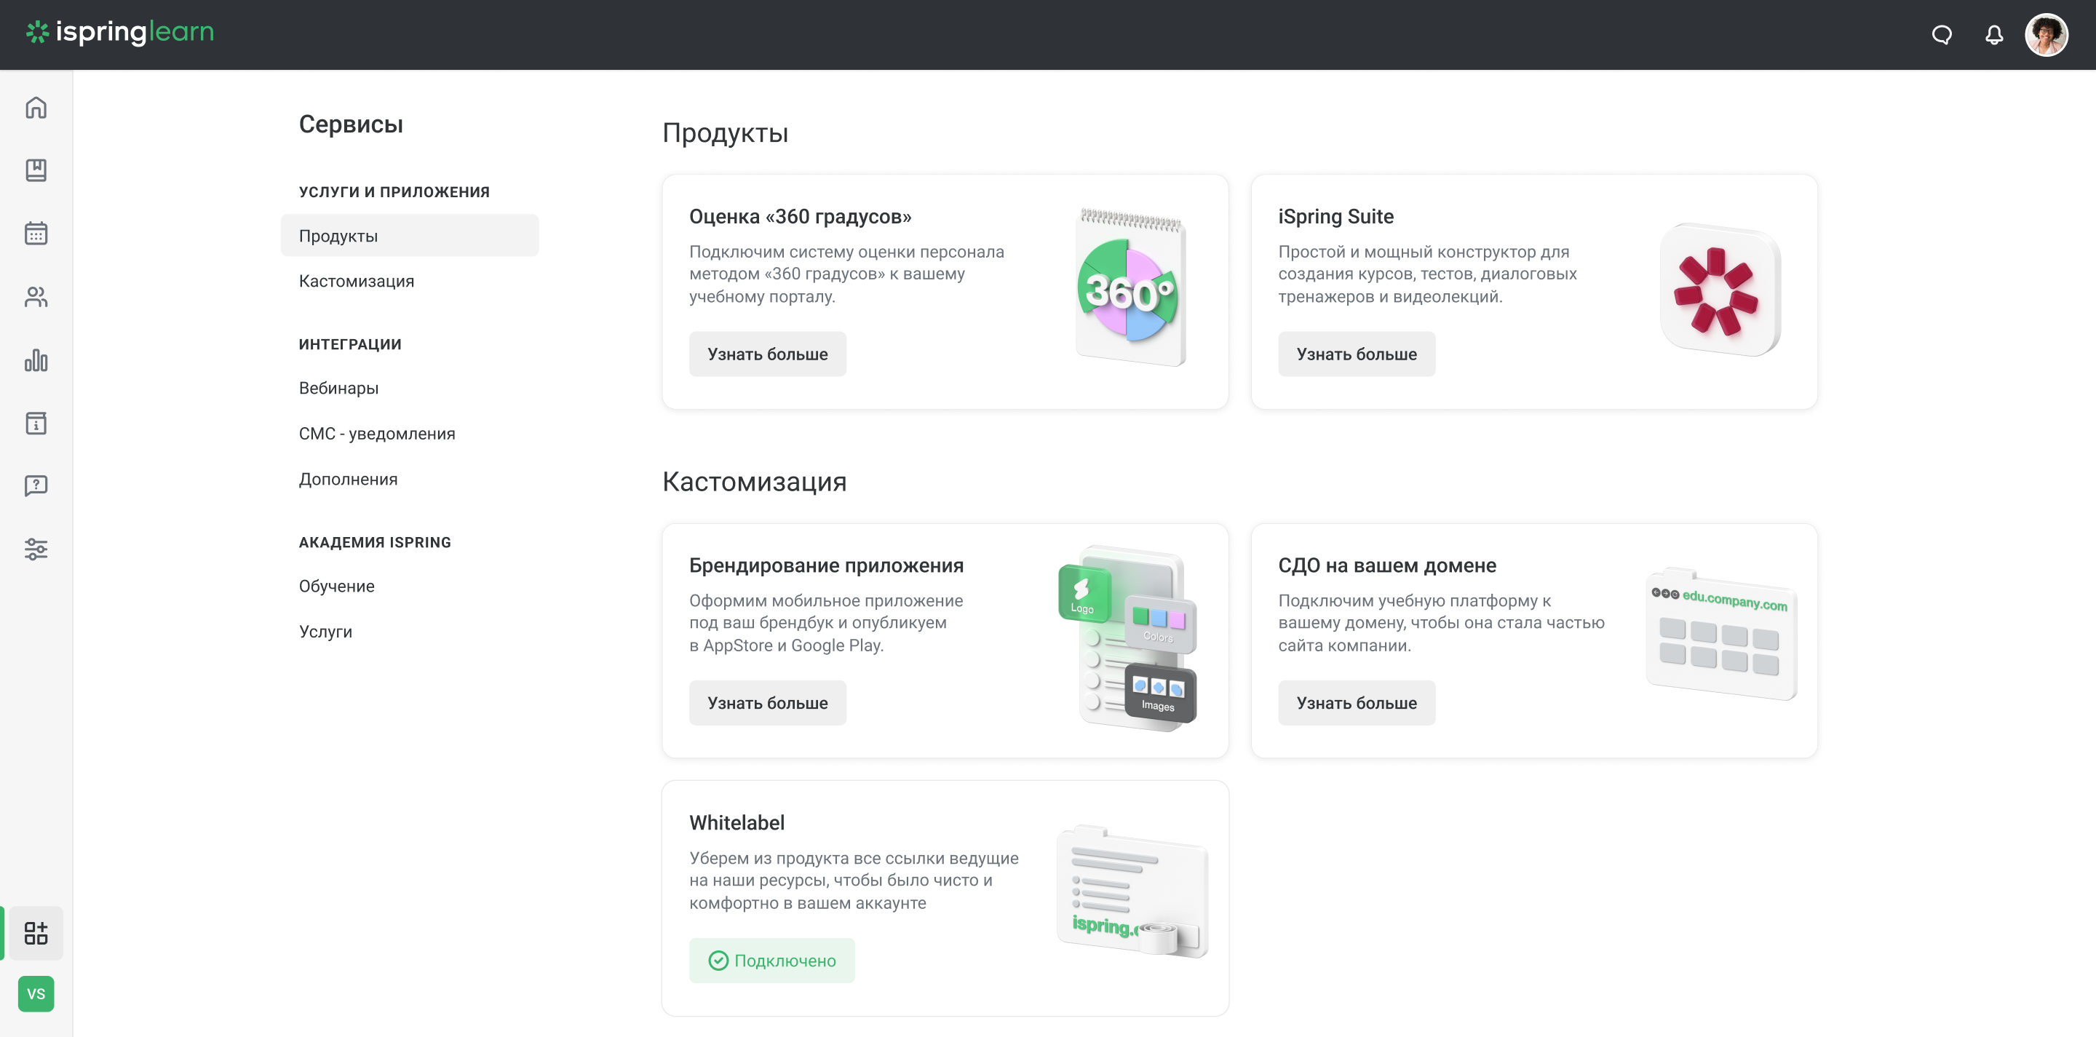Open the notifications bell icon
The height and width of the screenshot is (1037, 2096).
tap(1994, 34)
